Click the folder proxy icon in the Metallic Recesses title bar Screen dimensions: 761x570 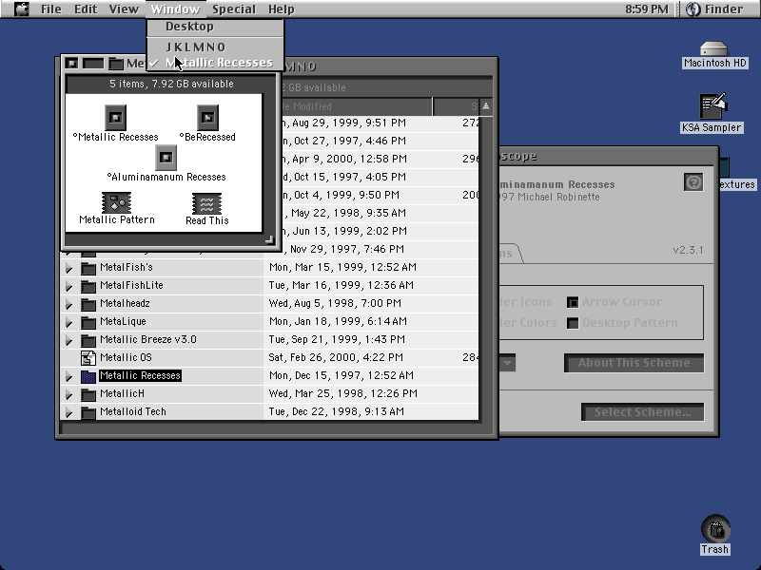coord(115,63)
